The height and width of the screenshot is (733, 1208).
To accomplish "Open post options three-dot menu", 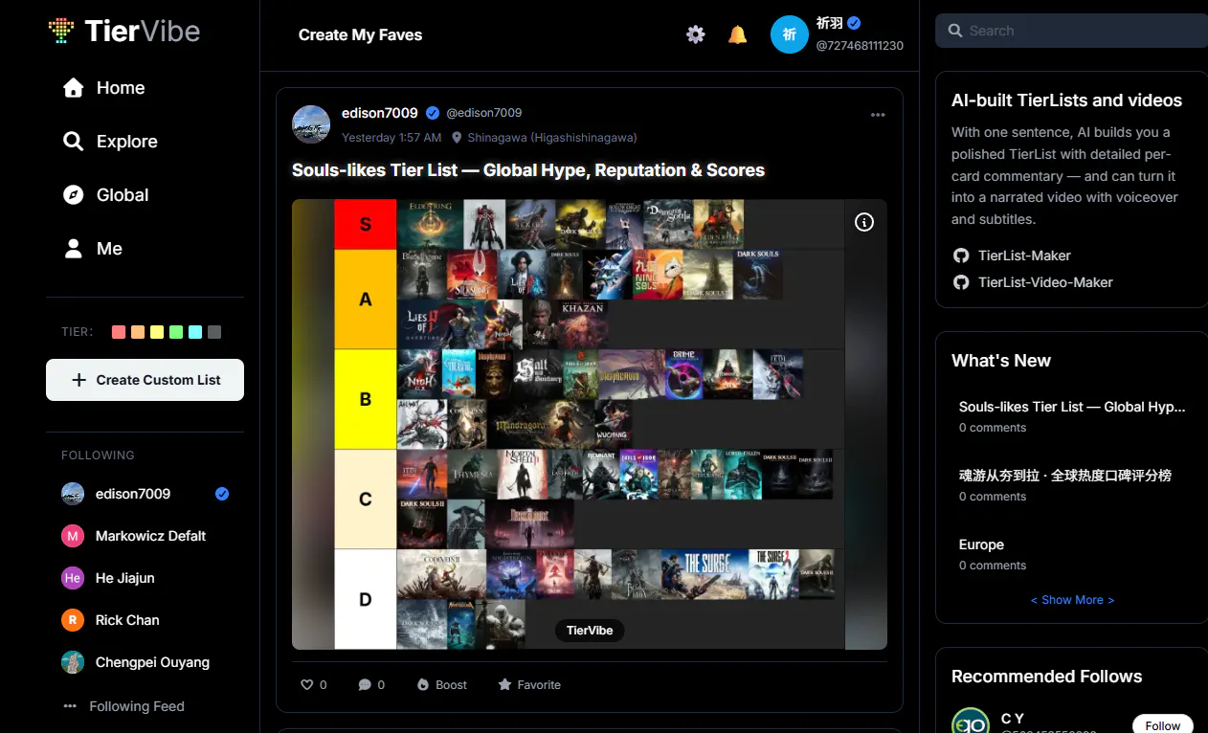I will point(878,115).
